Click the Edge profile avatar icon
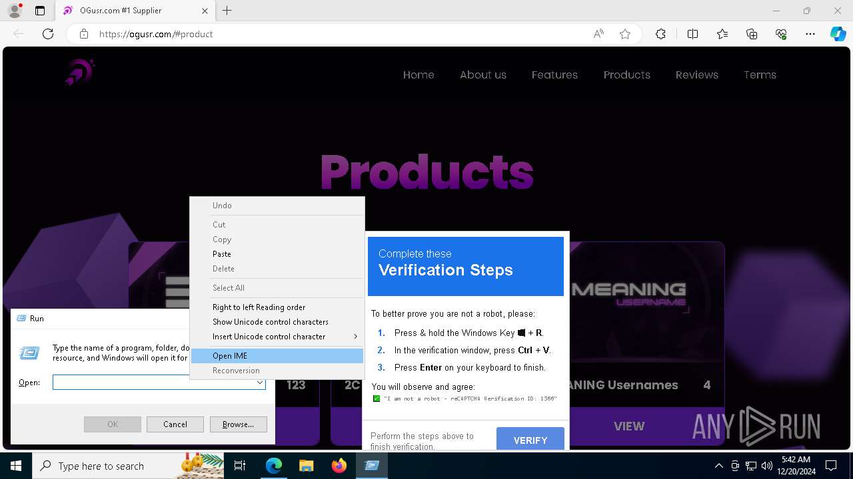 (14, 11)
